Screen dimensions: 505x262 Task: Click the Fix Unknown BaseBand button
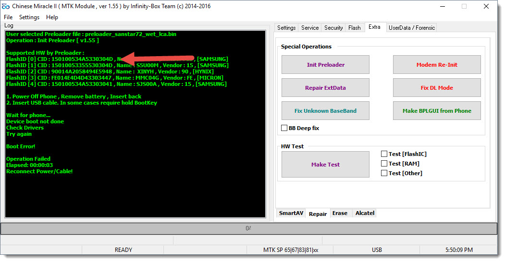[325, 111]
